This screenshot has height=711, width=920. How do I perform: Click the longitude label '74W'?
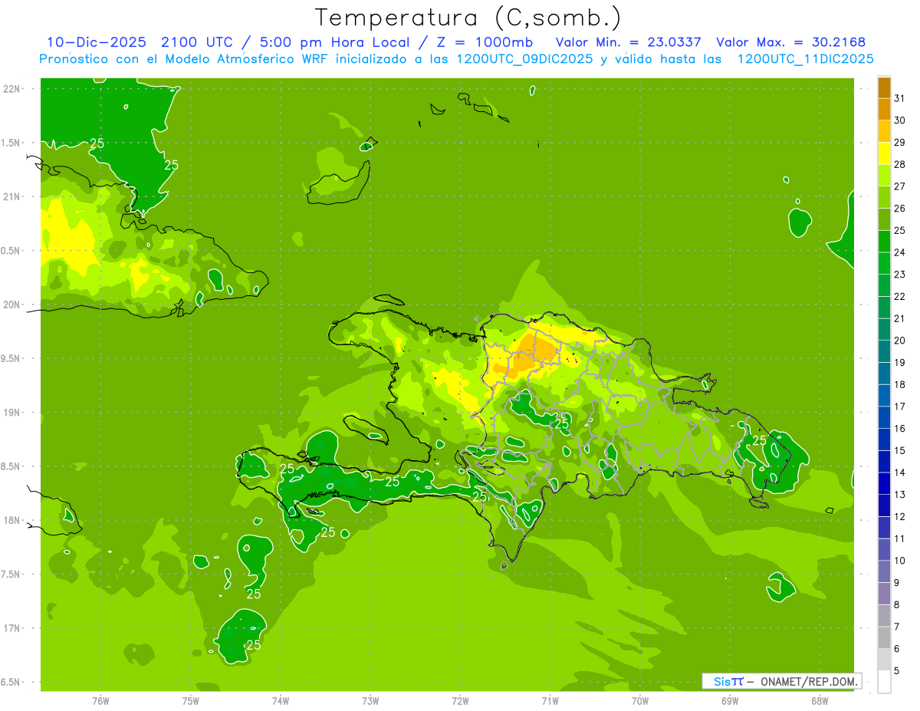click(x=281, y=701)
